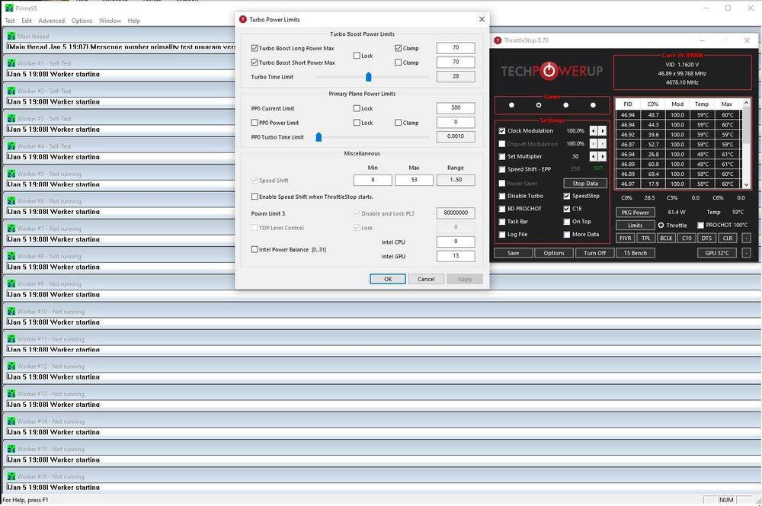Click the Turbo Power Limits dialog icon
The width and height of the screenshot is (762, 506).
point(243,19)
